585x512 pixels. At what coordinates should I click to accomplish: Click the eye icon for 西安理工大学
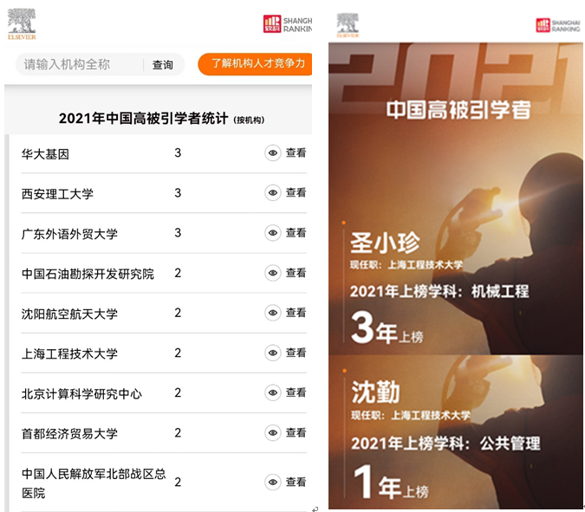click(x=273, y=193)
